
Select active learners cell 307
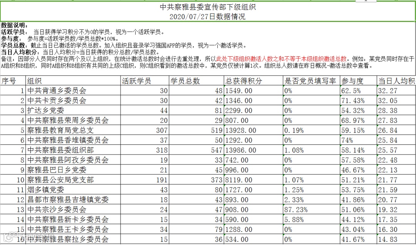click(x=145, y=130)
